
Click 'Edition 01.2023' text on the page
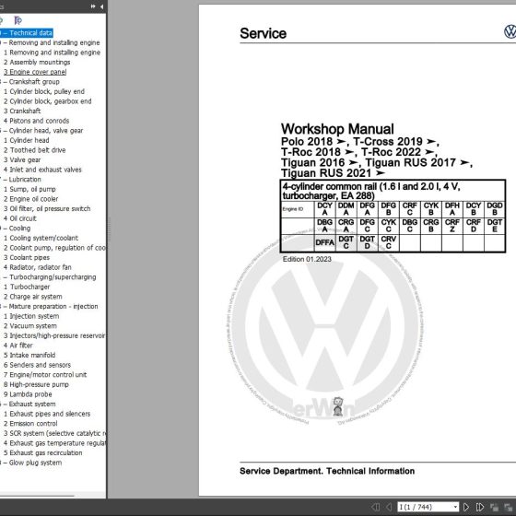click(x=307, y=259)
